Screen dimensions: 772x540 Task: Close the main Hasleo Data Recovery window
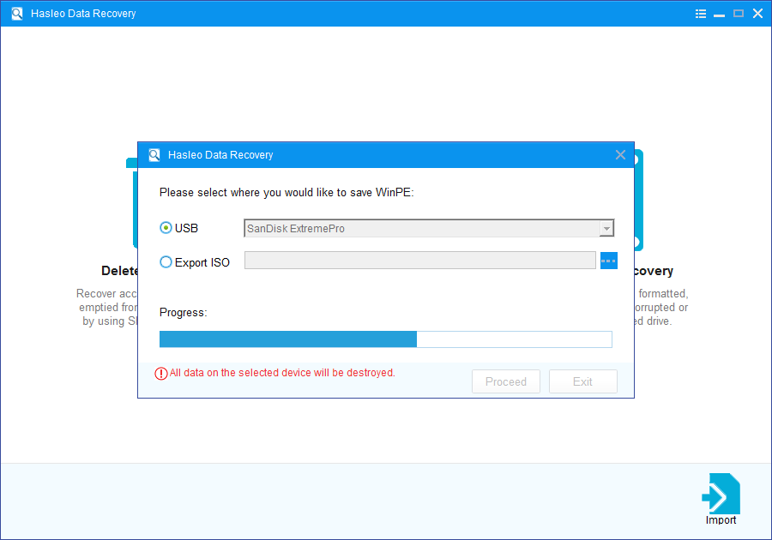[x=757, y=13]
